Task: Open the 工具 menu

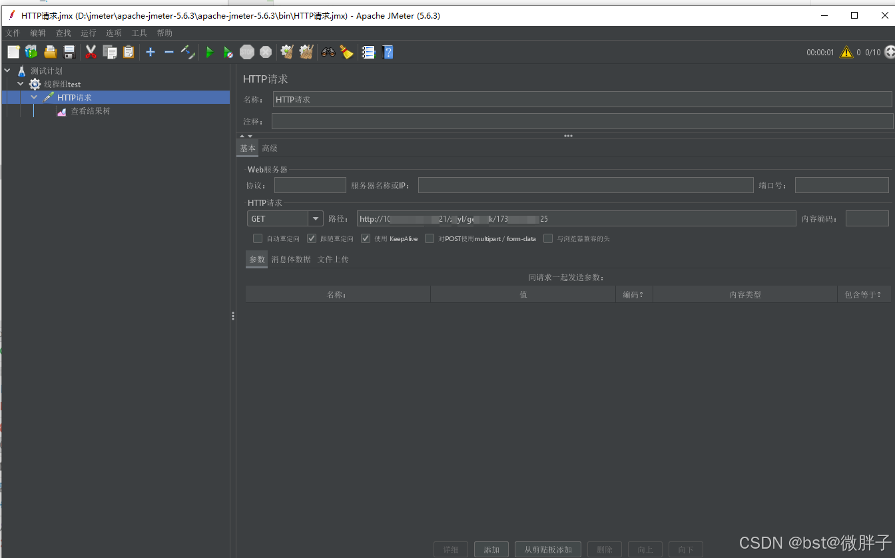Action: tap(139, 33)
